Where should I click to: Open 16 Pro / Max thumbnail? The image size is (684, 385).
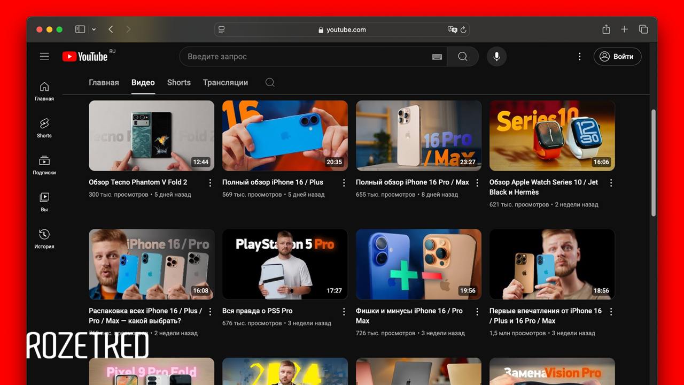pos(418,136)
